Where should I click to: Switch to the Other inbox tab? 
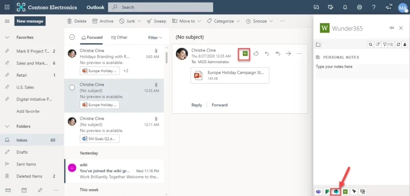(119, 37)
